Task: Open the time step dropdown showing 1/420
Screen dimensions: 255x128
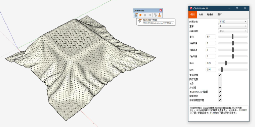Action: pyautogui.click(x=233, y=21)
